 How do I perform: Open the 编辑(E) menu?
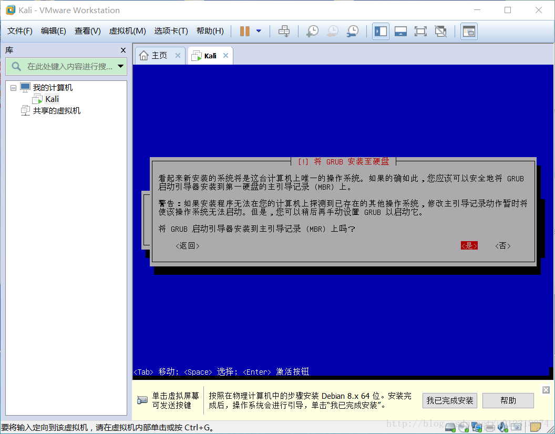point(54,31)
